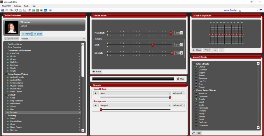Toggle the Morph button
Screen dimensions: 264x136
coord(26,34)
